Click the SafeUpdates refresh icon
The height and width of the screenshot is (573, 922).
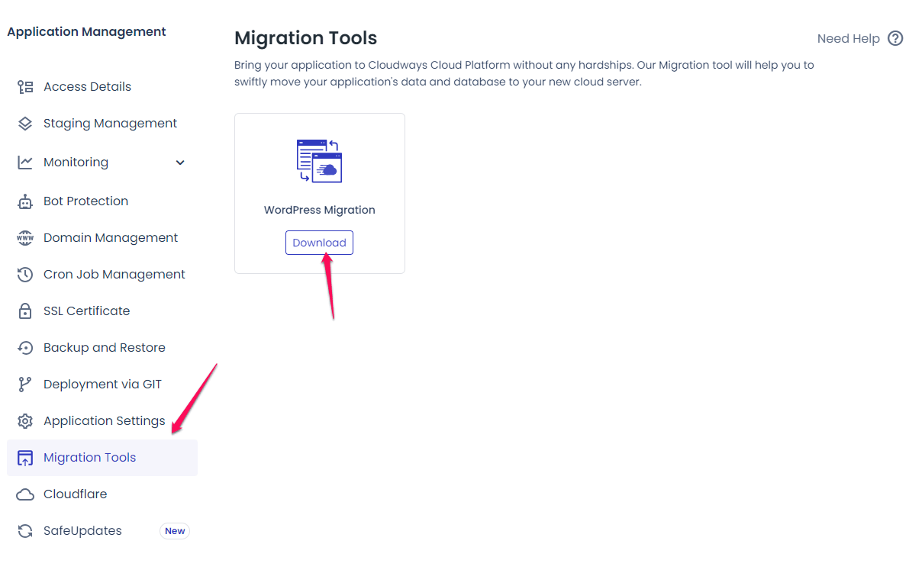pos(25,531)
